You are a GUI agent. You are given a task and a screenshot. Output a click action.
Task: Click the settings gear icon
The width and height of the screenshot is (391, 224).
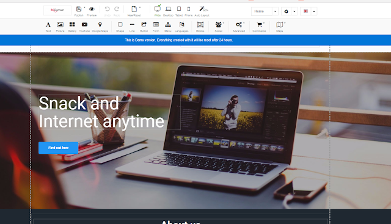[286, 11]
